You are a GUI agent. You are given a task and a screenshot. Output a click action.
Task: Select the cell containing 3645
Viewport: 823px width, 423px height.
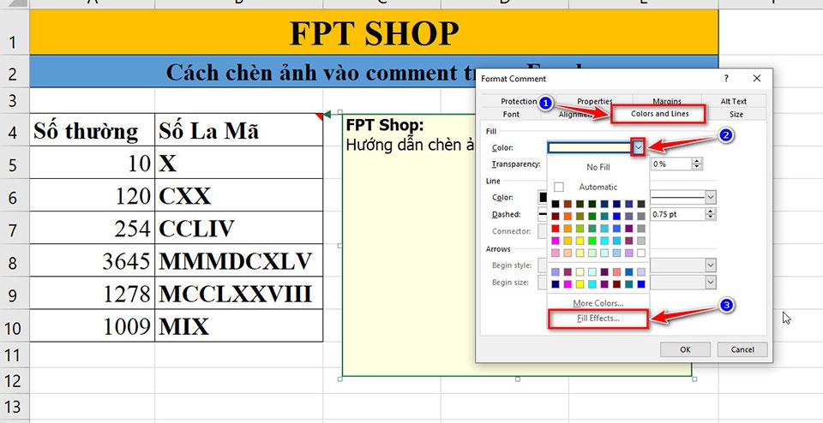93,260
